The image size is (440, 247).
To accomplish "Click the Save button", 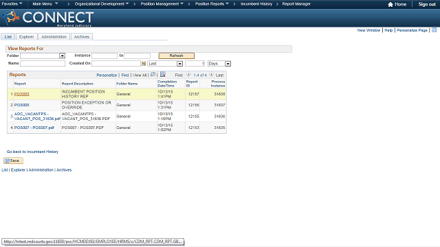I will click(13, 161).
